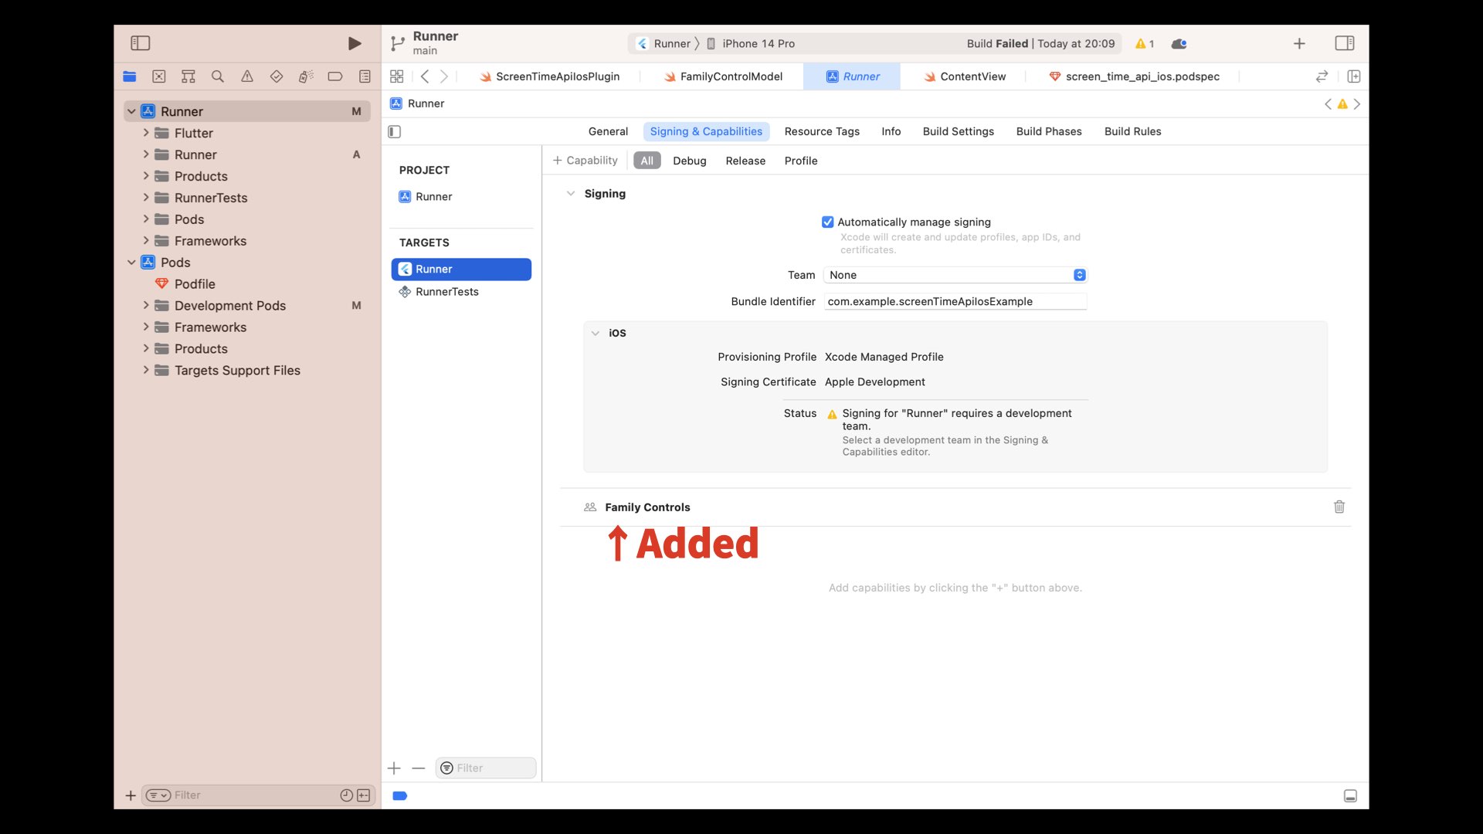
Task: Select the Debug configuration filter
Action: tap(689, 161)
